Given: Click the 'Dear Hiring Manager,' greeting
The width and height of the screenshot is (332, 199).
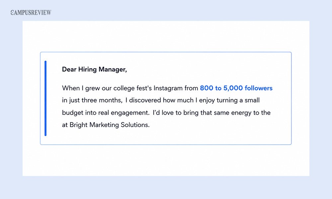Looking at the screenshot, I should click(94, 69).
